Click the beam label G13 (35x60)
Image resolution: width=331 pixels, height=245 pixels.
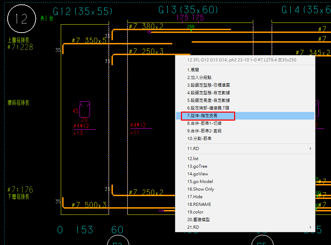188,10
